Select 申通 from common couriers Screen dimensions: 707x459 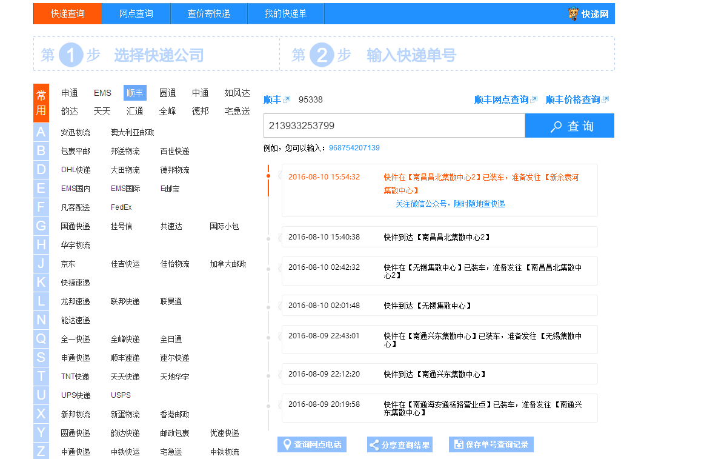coord(70,93)
